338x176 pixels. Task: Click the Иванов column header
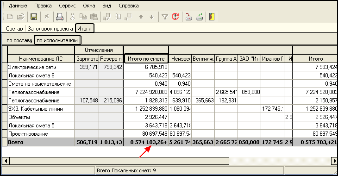(272, 59)
